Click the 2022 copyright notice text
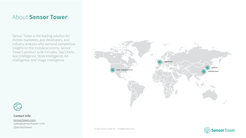 (x=114, y=129)
